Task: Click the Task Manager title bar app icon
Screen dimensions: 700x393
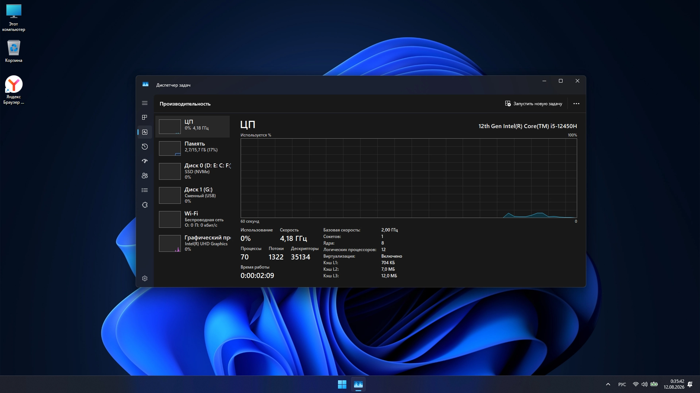Action: [145, 84]
